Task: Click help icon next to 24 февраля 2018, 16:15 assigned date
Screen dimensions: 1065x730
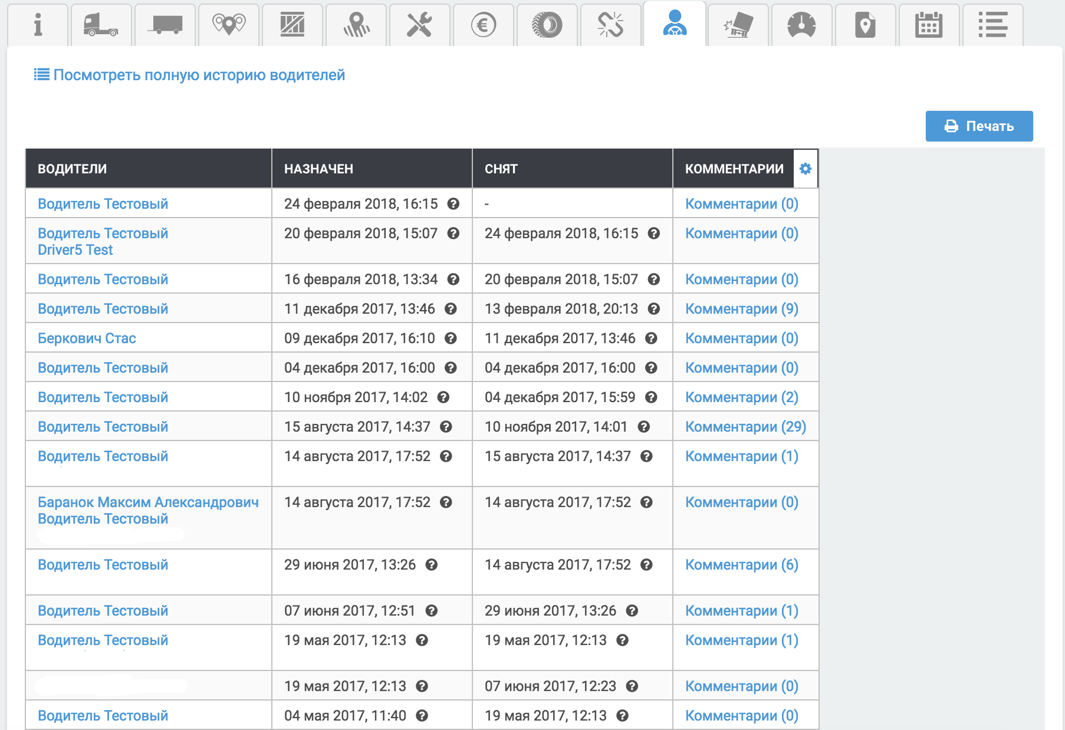Action: click(453, 204)
